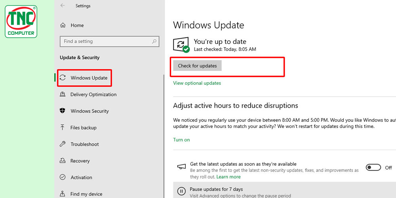
Task: Click the You're up to date status text
Action: point(220,42)
